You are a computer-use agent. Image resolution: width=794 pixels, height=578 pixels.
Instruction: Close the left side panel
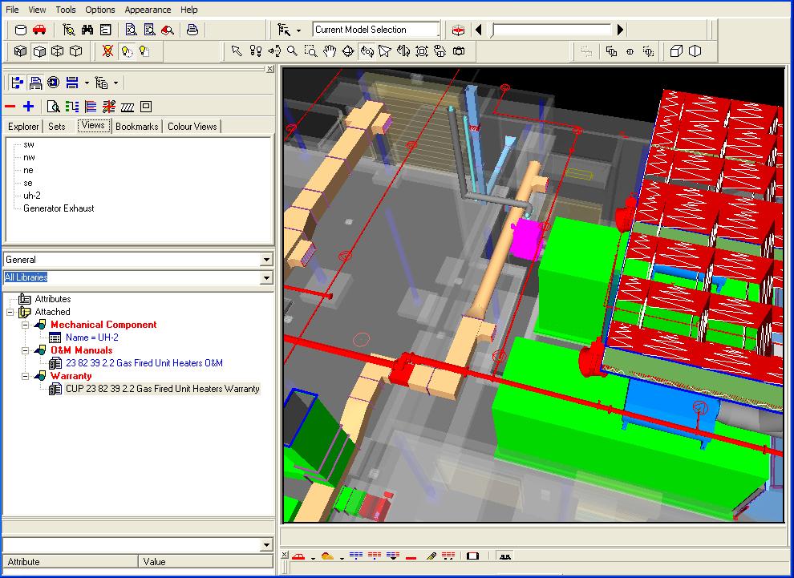click(270, 68)
